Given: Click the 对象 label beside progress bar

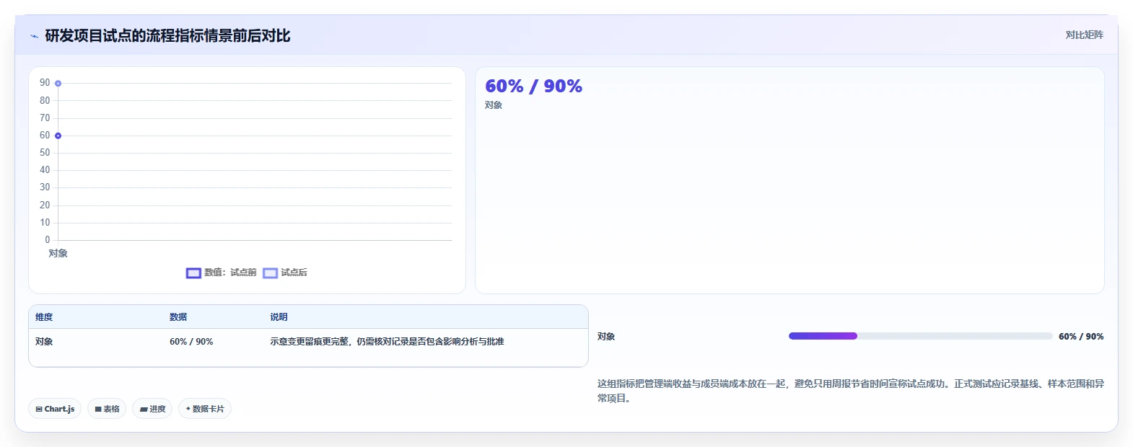Looking at the screenshot, I should pos(606,337).
